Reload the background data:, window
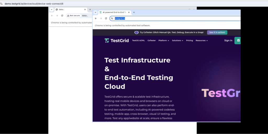Image resolution: width=268 pixels, height=134 pixels. point(62,16)
